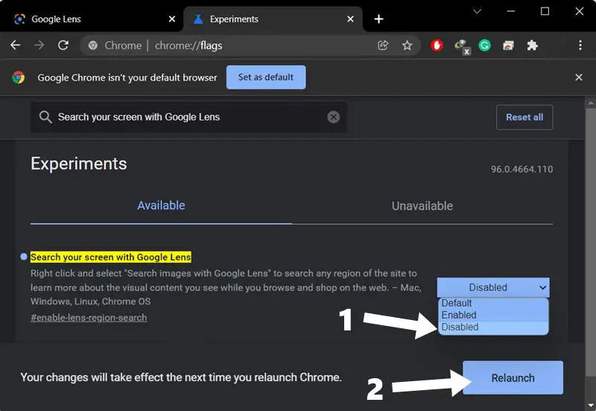Open the Grammarly extension icon
The width and height of the screenshot is (596, 411).
485,46
